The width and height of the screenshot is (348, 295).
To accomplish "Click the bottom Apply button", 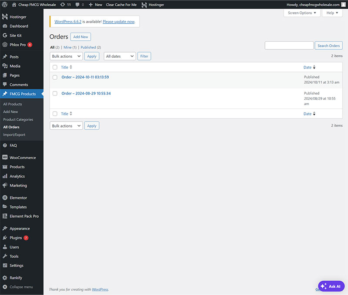I will 92,126.
